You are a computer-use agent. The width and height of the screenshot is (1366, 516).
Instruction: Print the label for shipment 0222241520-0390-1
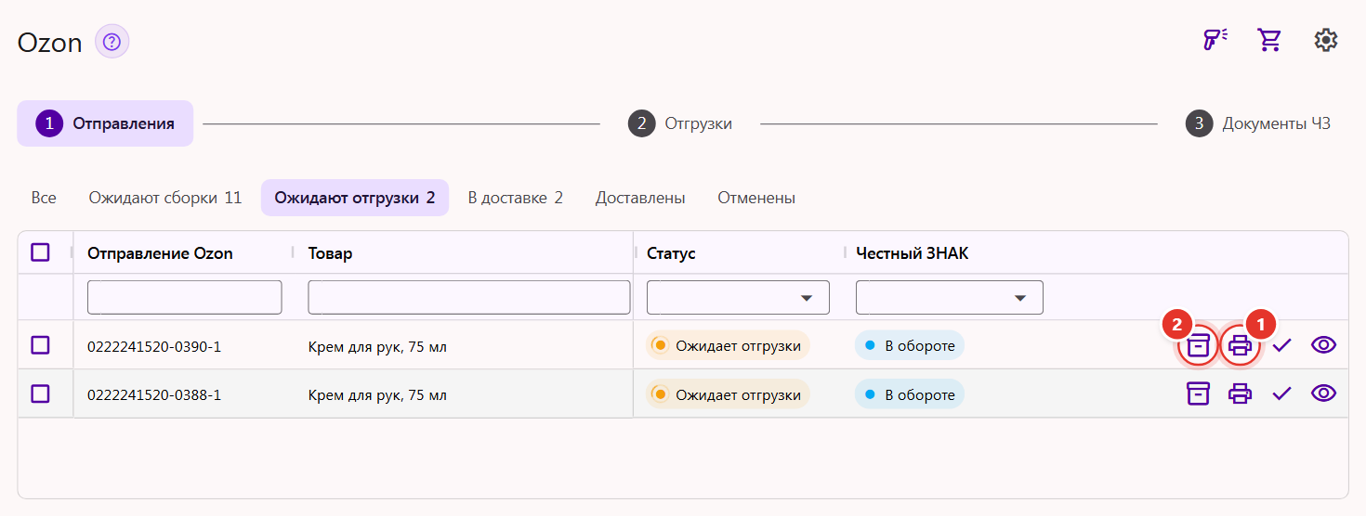[1241, 345]
